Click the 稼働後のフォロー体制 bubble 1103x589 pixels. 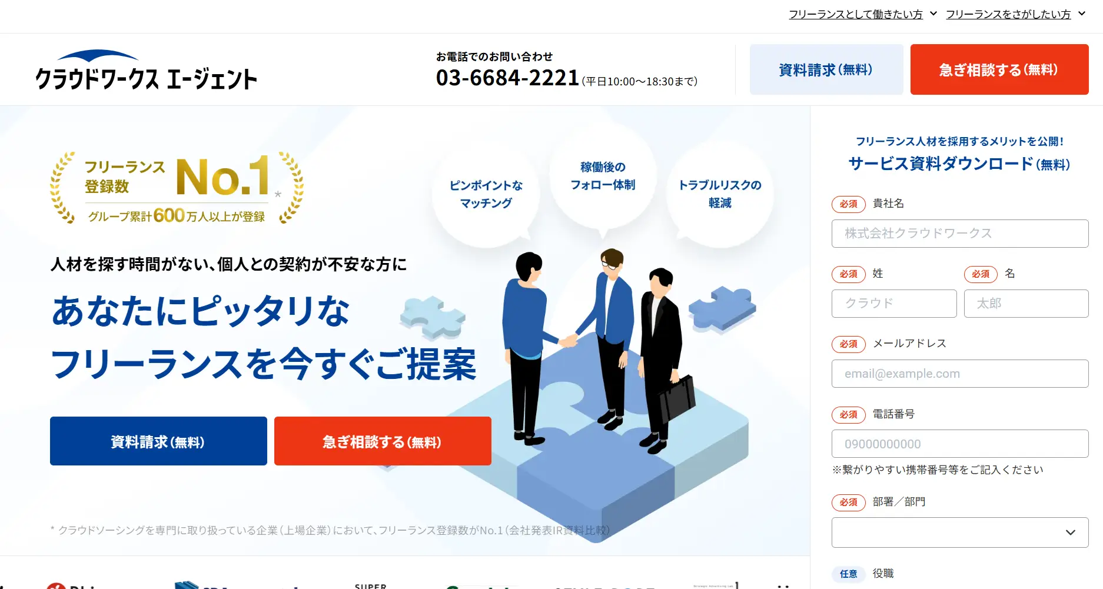click(603, 176)
